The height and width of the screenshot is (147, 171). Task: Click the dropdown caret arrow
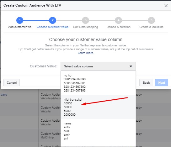pyautogui.click(x=131, y=66)
